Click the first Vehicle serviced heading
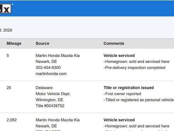This screenshot has width=174, height=131. coord(119,55)
